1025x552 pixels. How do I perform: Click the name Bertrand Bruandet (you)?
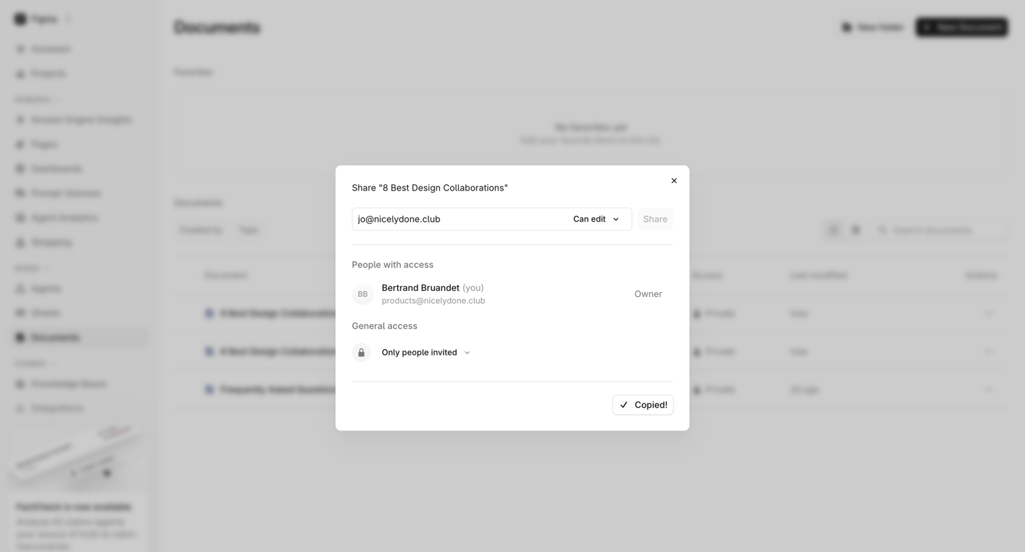click(x=433, y=288)
